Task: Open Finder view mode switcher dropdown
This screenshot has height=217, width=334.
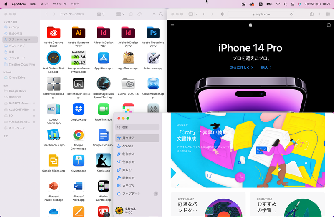Action: (x=101, y=14)
